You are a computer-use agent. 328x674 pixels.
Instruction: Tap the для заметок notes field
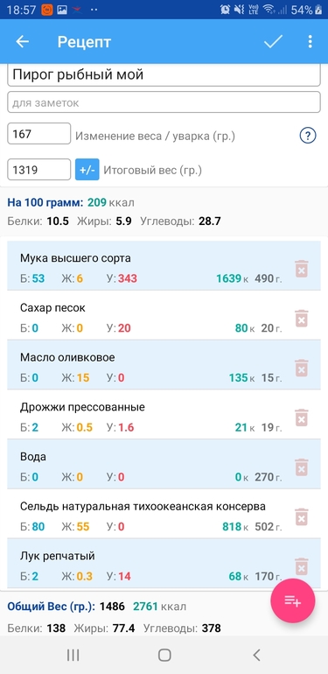point(164,102)
